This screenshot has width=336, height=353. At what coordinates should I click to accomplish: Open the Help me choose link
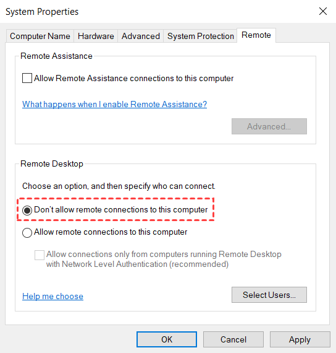[52, 296]
